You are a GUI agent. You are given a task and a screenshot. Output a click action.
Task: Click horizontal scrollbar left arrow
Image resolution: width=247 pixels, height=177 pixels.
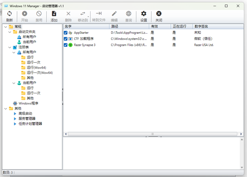(x=66, y=134)
